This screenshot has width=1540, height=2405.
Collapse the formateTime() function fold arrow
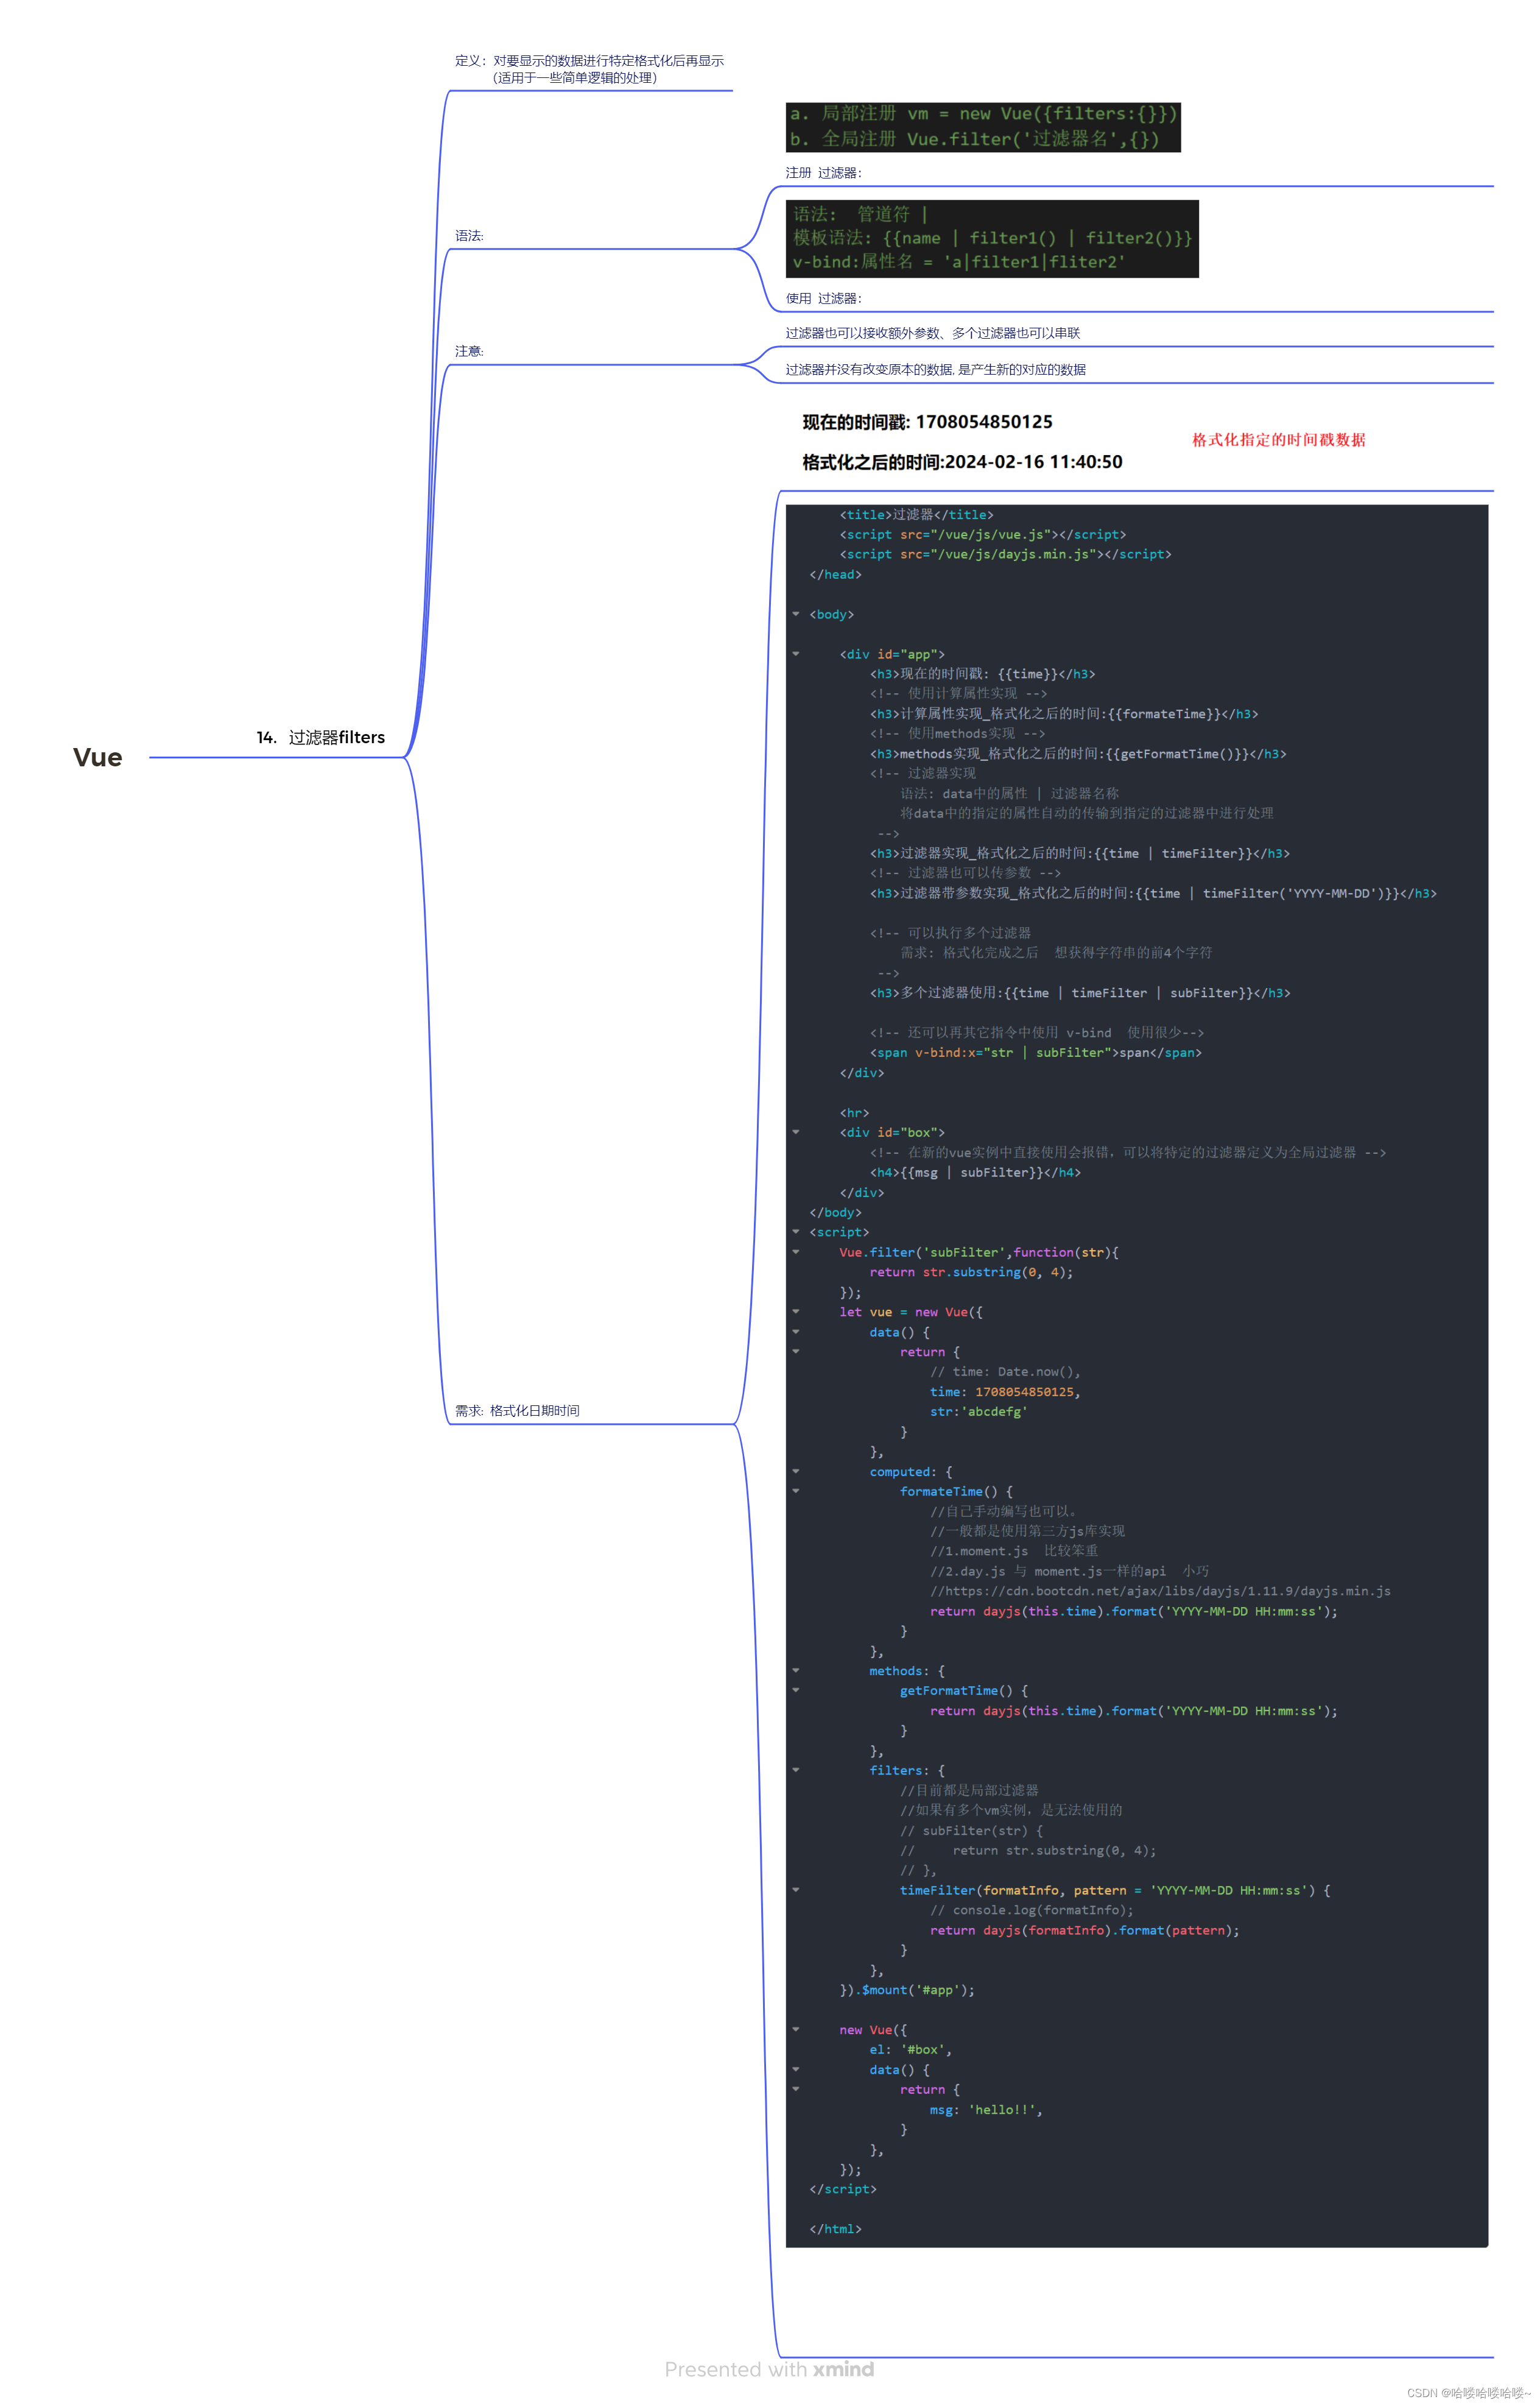click(797, 1491)
